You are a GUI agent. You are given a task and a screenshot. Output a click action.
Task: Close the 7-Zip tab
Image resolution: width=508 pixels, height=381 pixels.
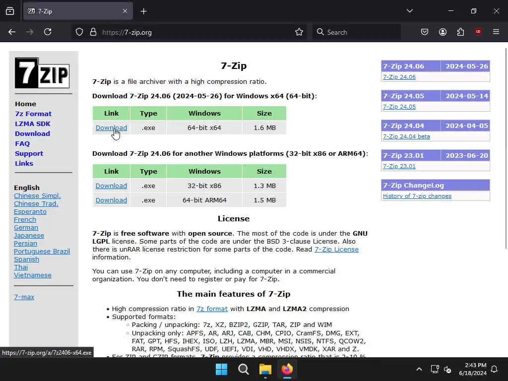tap(125, 11)
